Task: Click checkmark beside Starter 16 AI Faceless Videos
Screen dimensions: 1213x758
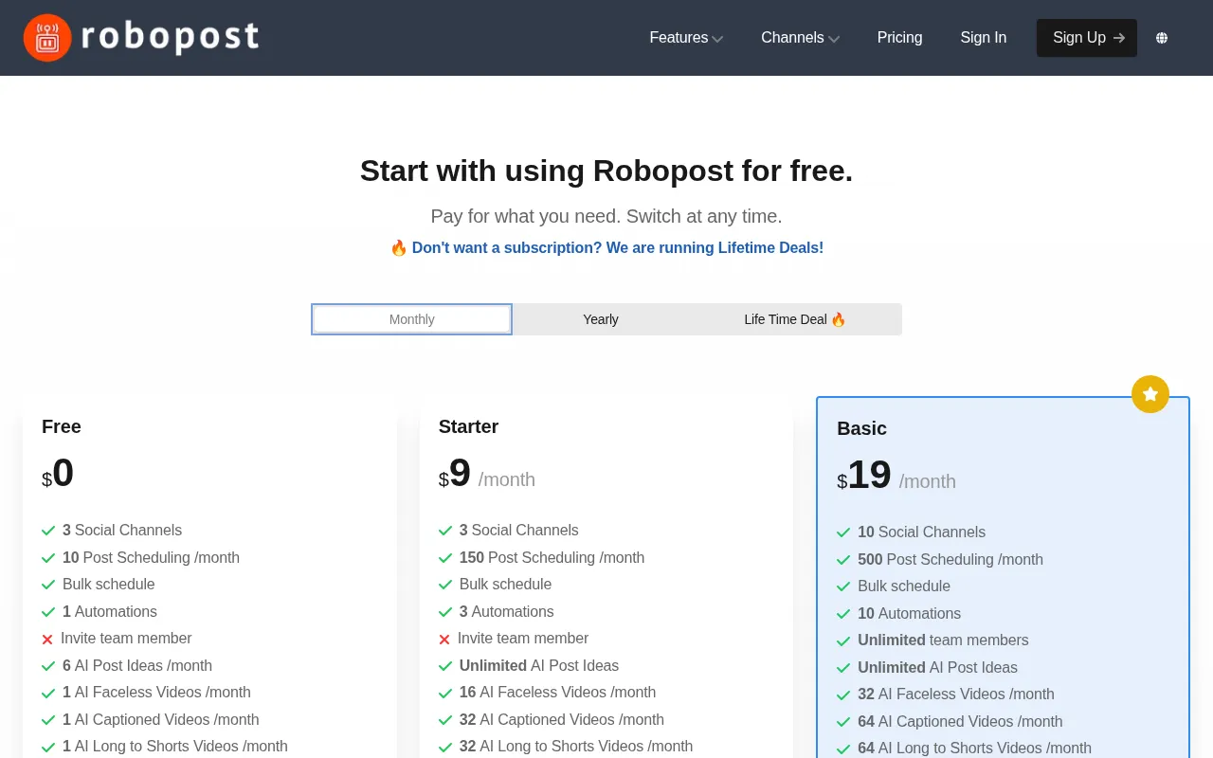Action: [445, 693]
